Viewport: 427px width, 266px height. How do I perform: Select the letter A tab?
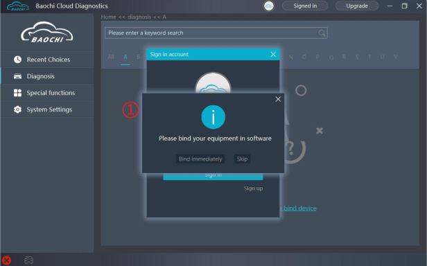pos(125,57)
